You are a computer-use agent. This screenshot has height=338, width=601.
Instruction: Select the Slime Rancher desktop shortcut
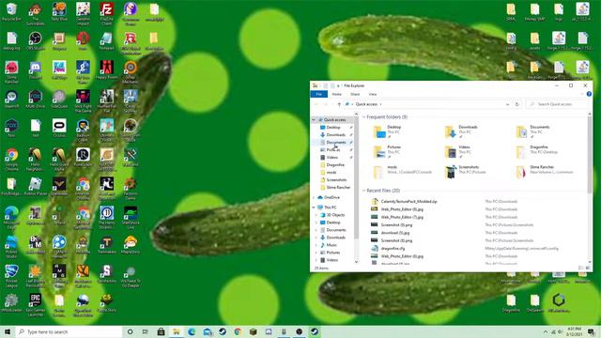(11, 72)
